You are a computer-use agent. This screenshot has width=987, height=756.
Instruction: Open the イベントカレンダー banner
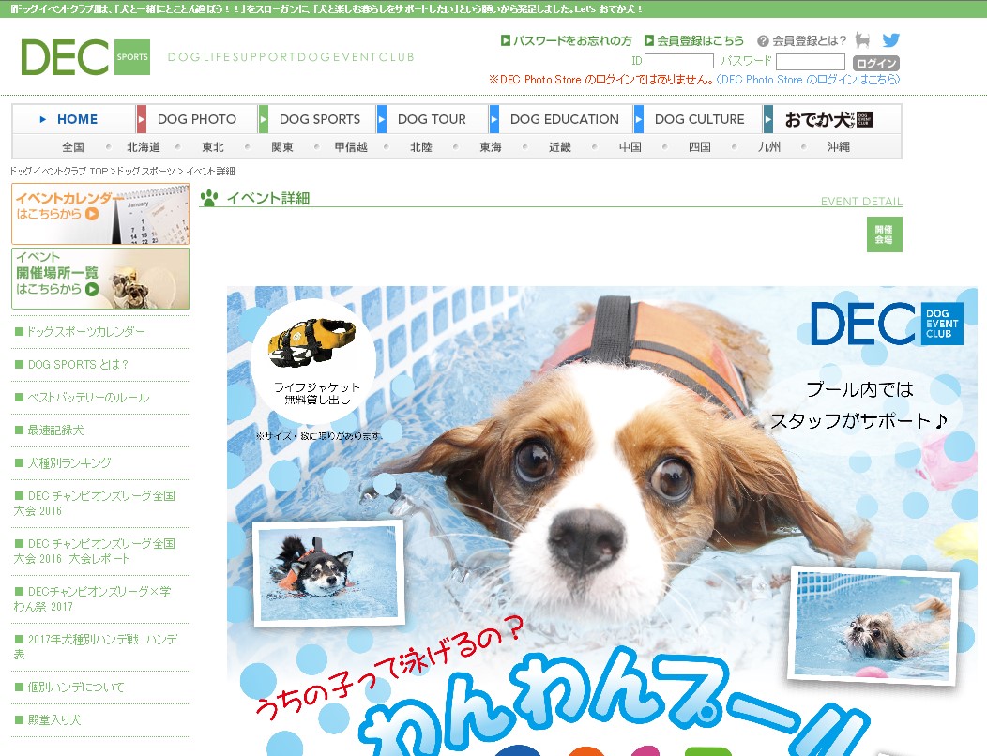coord(100,214)
